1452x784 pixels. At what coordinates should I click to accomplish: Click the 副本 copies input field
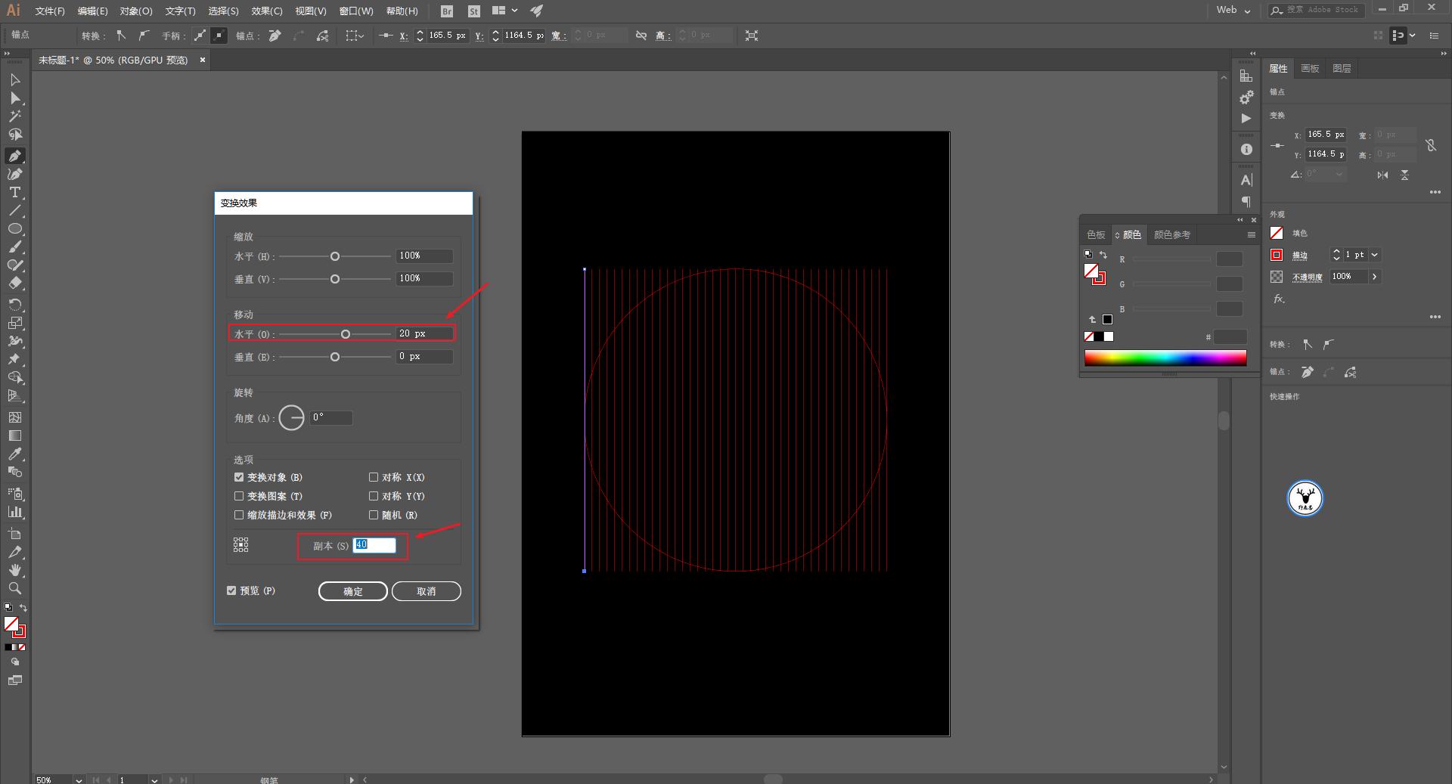(x=374, y=545)
